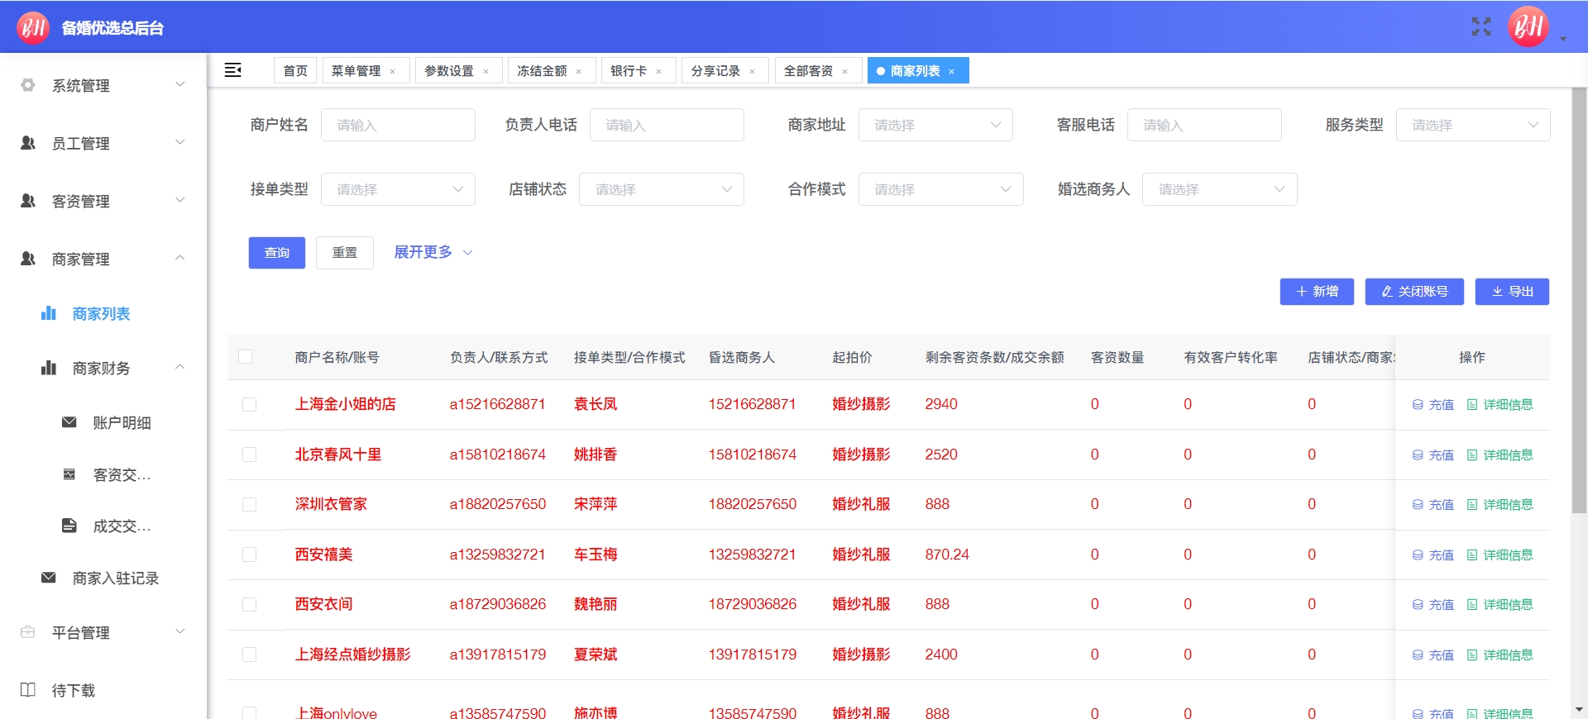The image size is (1588, 719).
Task: Click the 系统管理 gear icon
Action: pyautogui.click(x=28, y=85)
